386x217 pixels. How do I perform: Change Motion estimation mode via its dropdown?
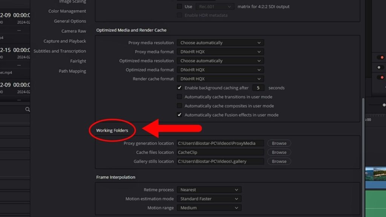click(x=209, y=199)
